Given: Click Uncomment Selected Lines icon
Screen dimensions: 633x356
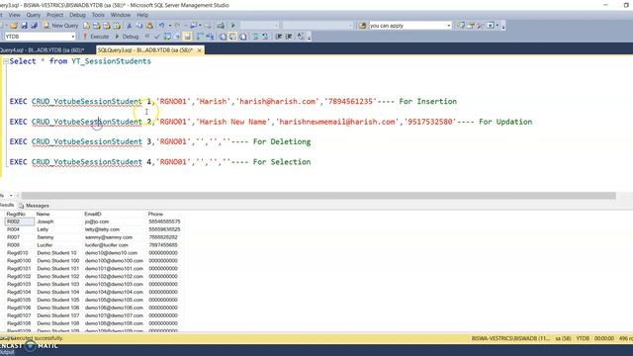Looking at the screenshot, I should (x=265, y=37).
